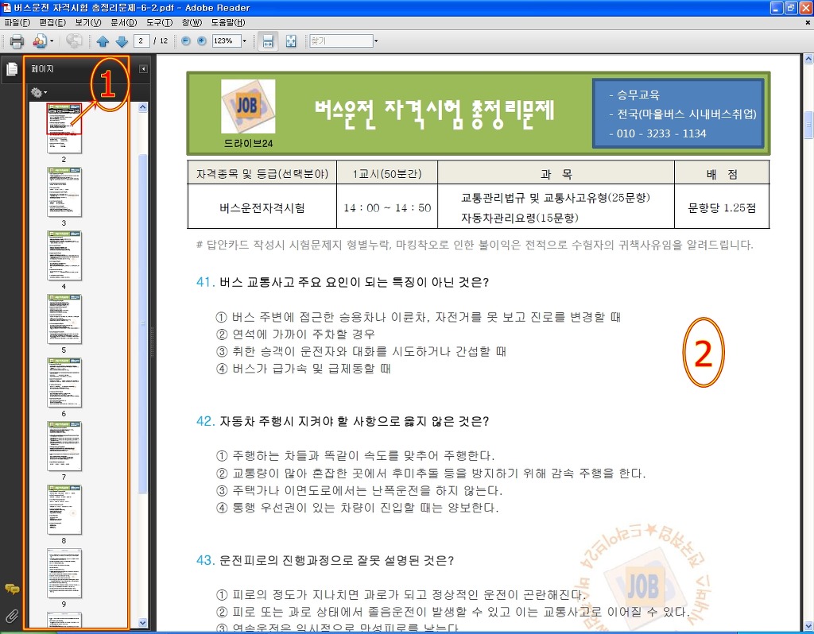Click the page number input field
This screenshot has height=634, width=814.
[x=141, y=41]
